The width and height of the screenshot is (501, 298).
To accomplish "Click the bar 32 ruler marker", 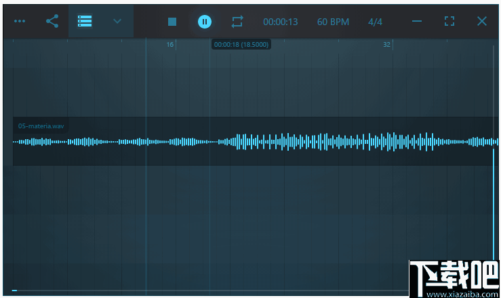I will [x=386, y=45].
